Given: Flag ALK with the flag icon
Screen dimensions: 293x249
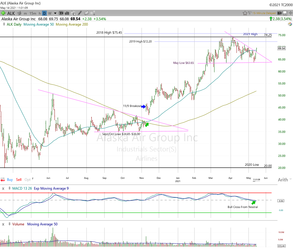Looking at the screenshot, I should click(250, 13).
